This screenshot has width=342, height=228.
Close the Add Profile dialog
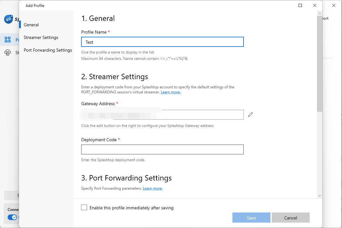[315, 5]
